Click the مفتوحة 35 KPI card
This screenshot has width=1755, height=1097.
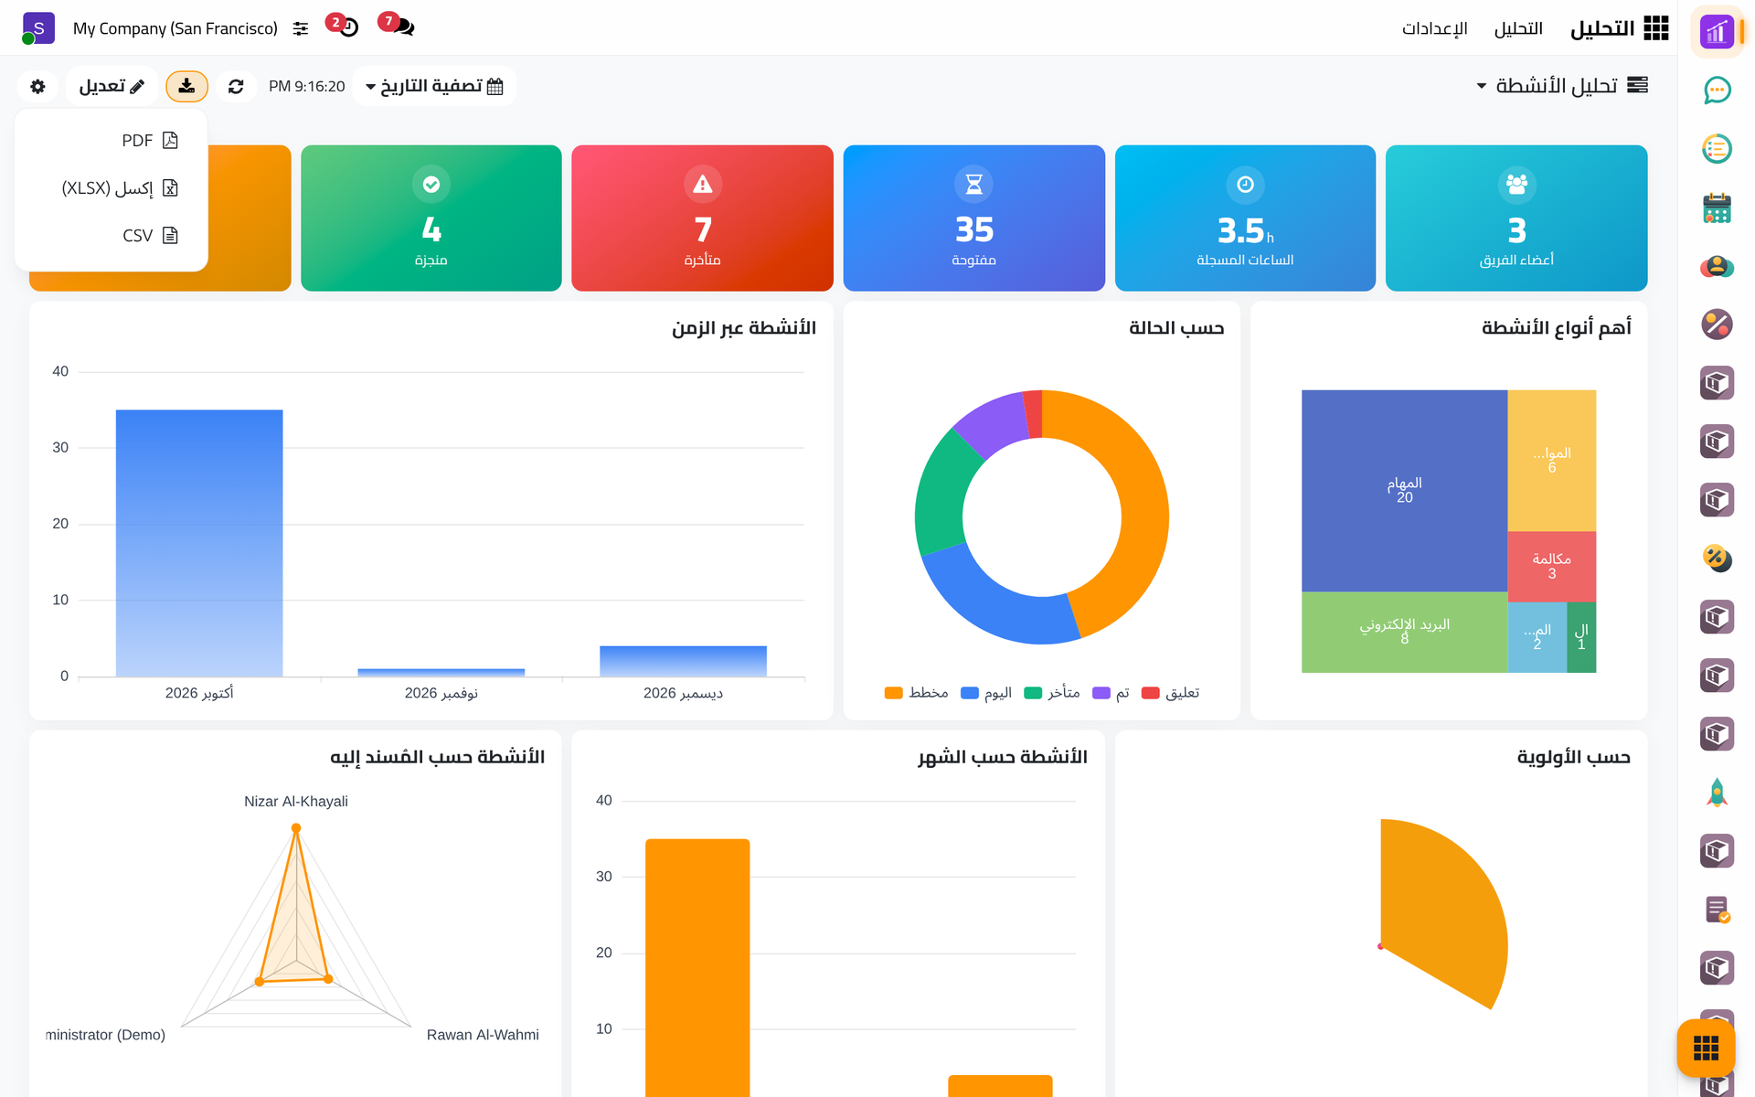pos(973,218)
